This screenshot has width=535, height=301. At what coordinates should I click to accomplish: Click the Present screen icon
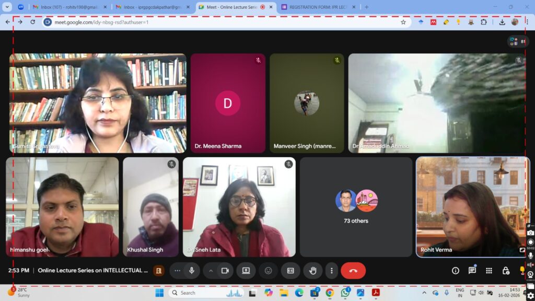(246, 271)
